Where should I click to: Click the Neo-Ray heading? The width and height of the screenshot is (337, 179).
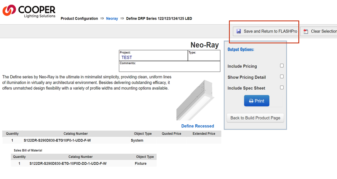click(205, 45)
